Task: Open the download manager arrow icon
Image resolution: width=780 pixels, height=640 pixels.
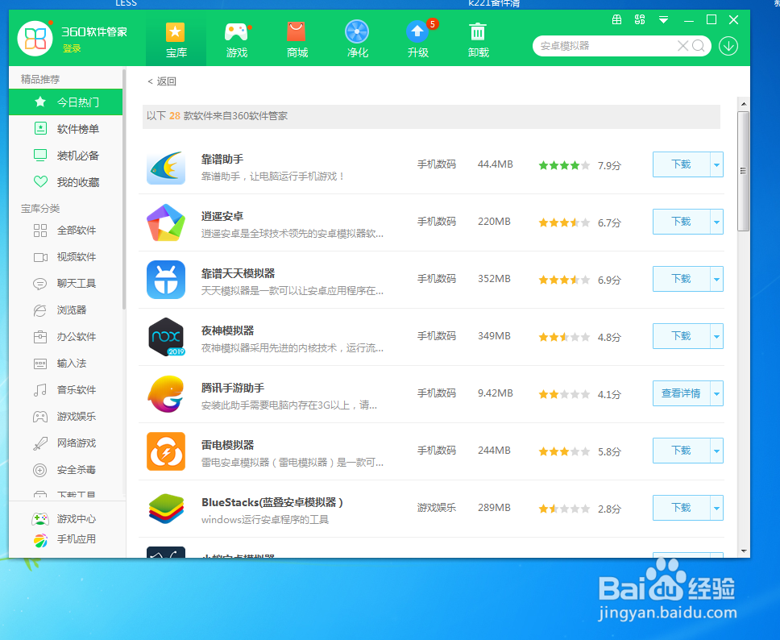Action: pos(728,46)
